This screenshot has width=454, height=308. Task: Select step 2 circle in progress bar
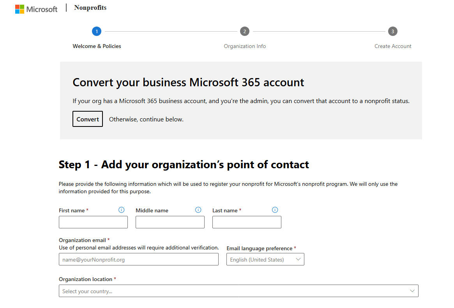coord(245,31)
